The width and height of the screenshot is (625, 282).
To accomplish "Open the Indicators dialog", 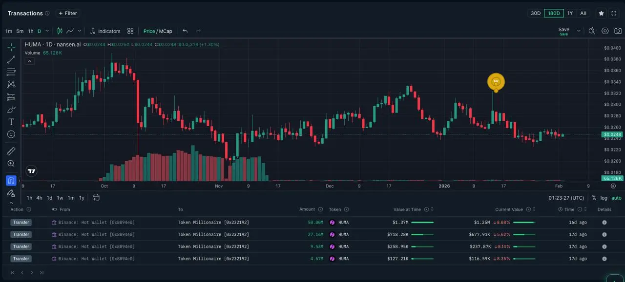I will pos(104,31).
